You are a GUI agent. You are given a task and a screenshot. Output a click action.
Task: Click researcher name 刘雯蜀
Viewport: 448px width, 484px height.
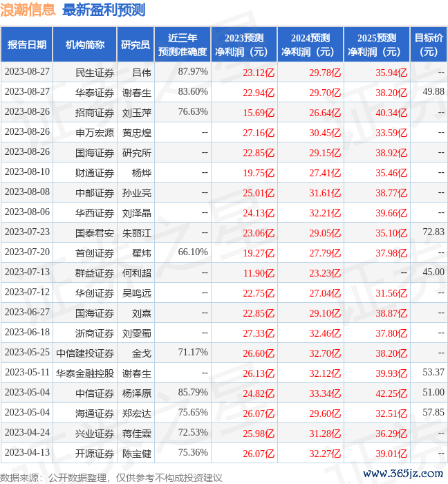137,334
